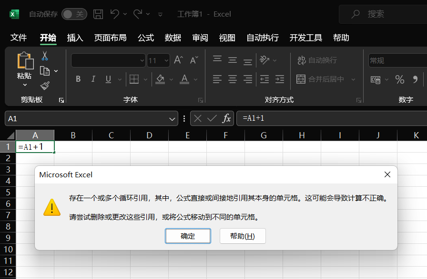The image size is (427, 279).
Task: Open the 常规 number format dropdown
Action: point(398,60)
